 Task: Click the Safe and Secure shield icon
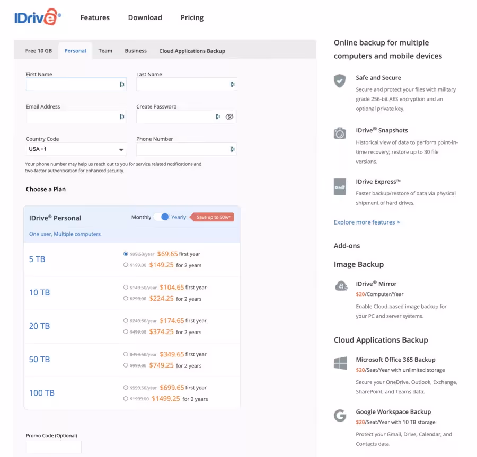[340, 81]
